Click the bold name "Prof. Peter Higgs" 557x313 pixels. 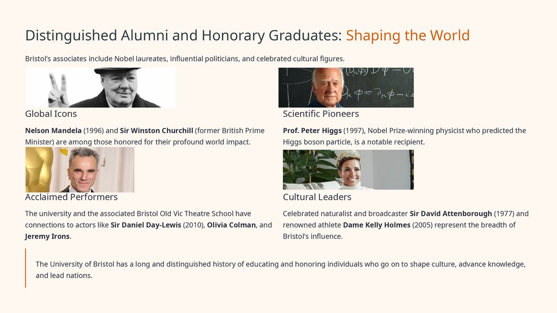point(312,131)
